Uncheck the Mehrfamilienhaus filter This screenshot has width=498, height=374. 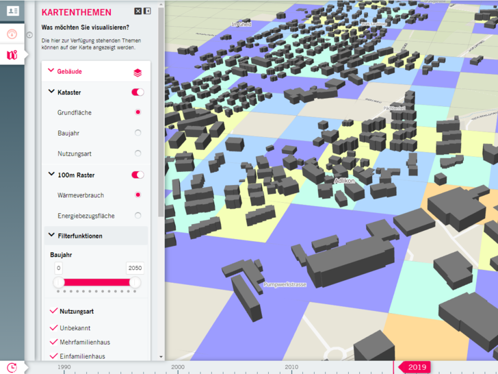54,342
